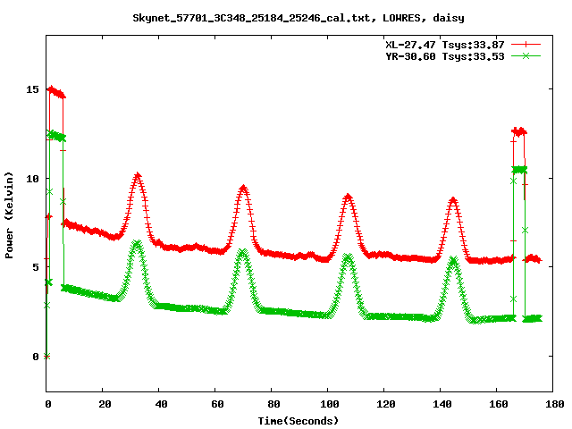Click the Time(Seconds) x-axis label
The image size is (572, 429).
click(x=299, y=420)
